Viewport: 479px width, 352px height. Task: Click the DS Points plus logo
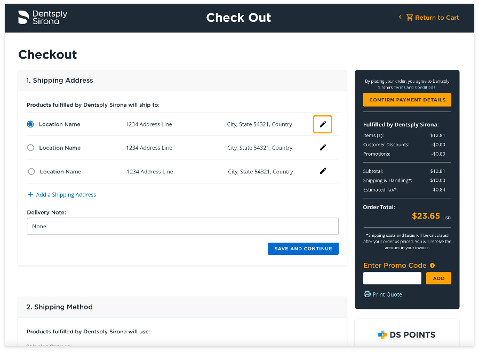[x=382, y=335]
